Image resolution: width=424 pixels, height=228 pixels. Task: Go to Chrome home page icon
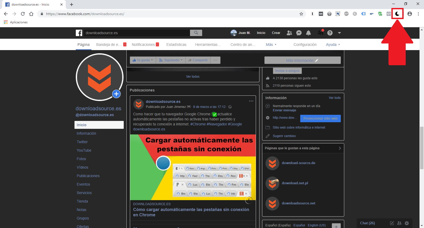[31, 14]
